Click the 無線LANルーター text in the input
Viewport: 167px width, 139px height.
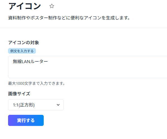pyautogui.click(x=30, y=61)
